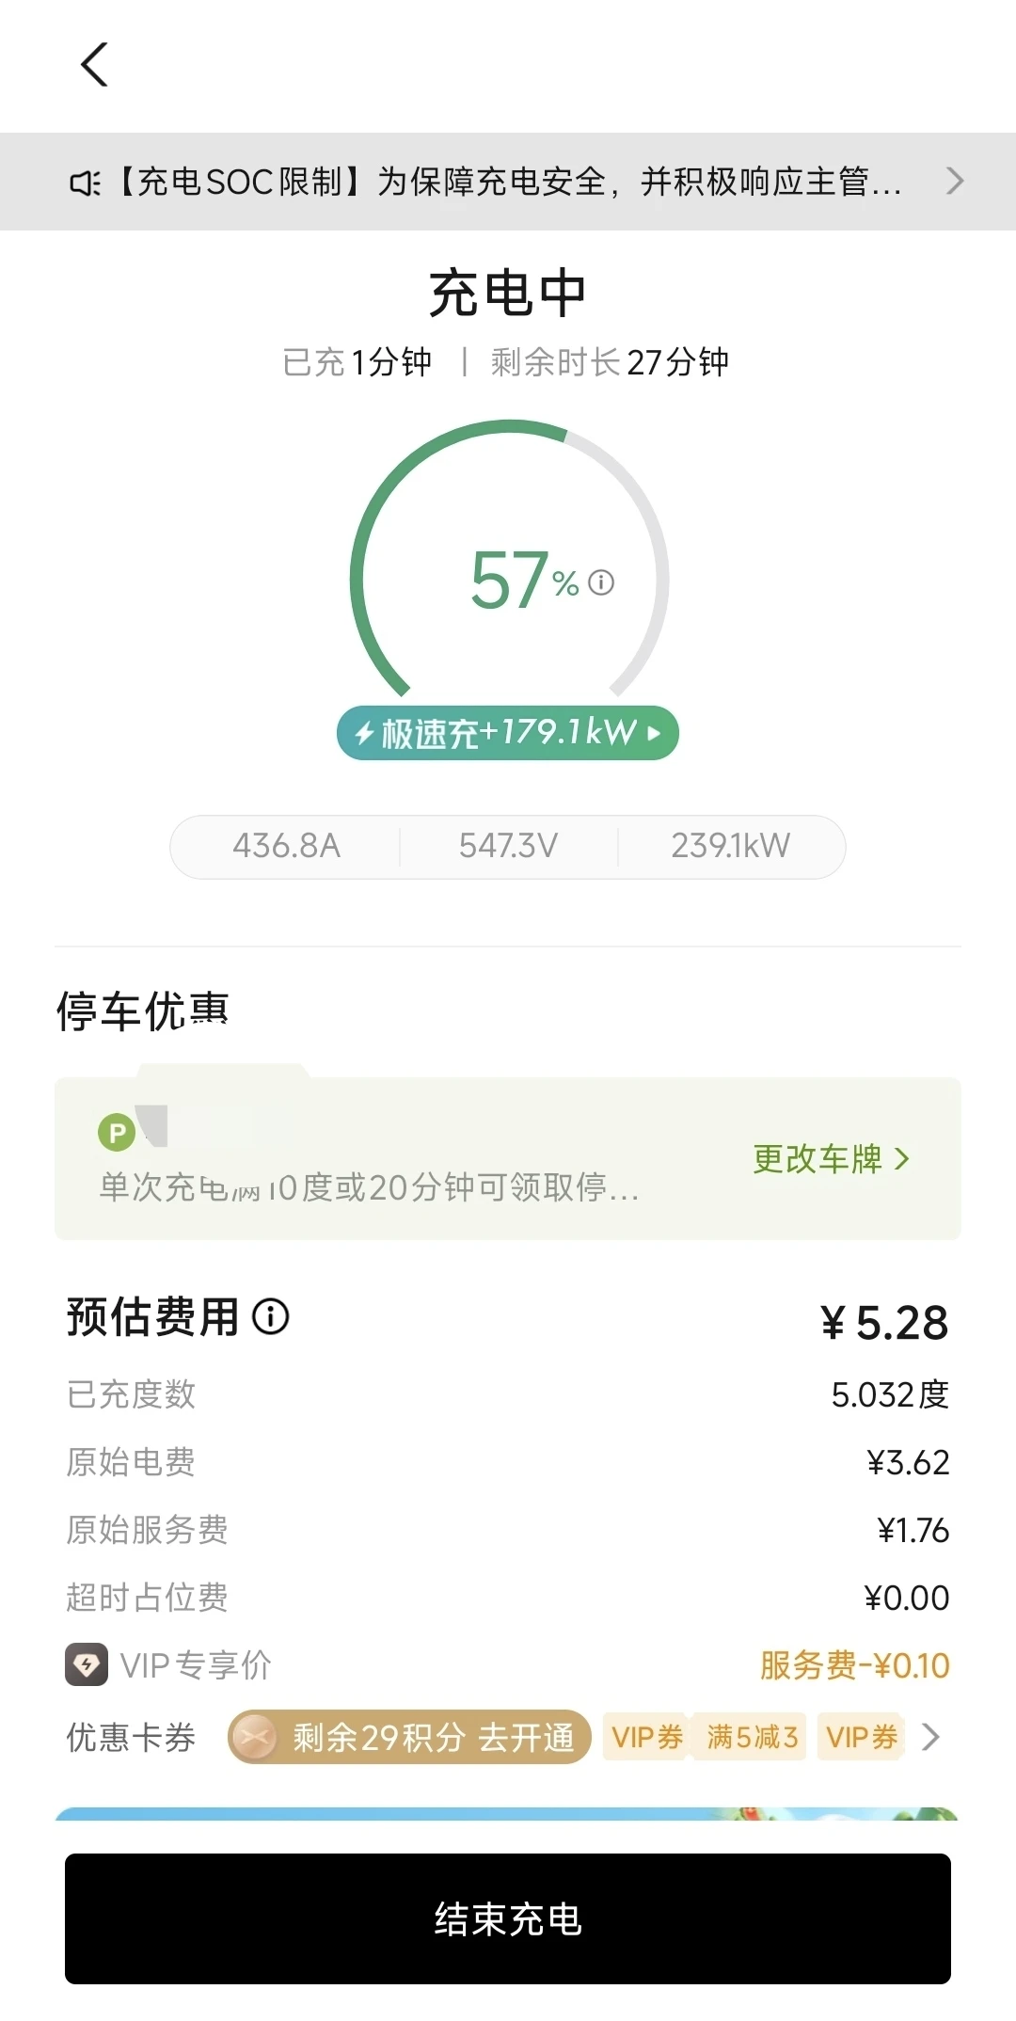1016x2021 pixels.
Task: Tap 更改车牌 to change plate
Action: click(x=831, y=1158)
